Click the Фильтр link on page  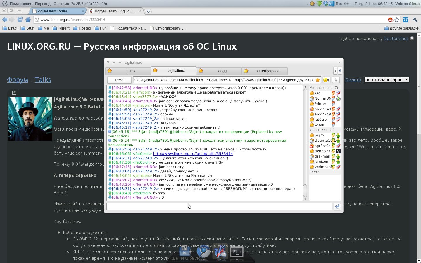point(353,80)
